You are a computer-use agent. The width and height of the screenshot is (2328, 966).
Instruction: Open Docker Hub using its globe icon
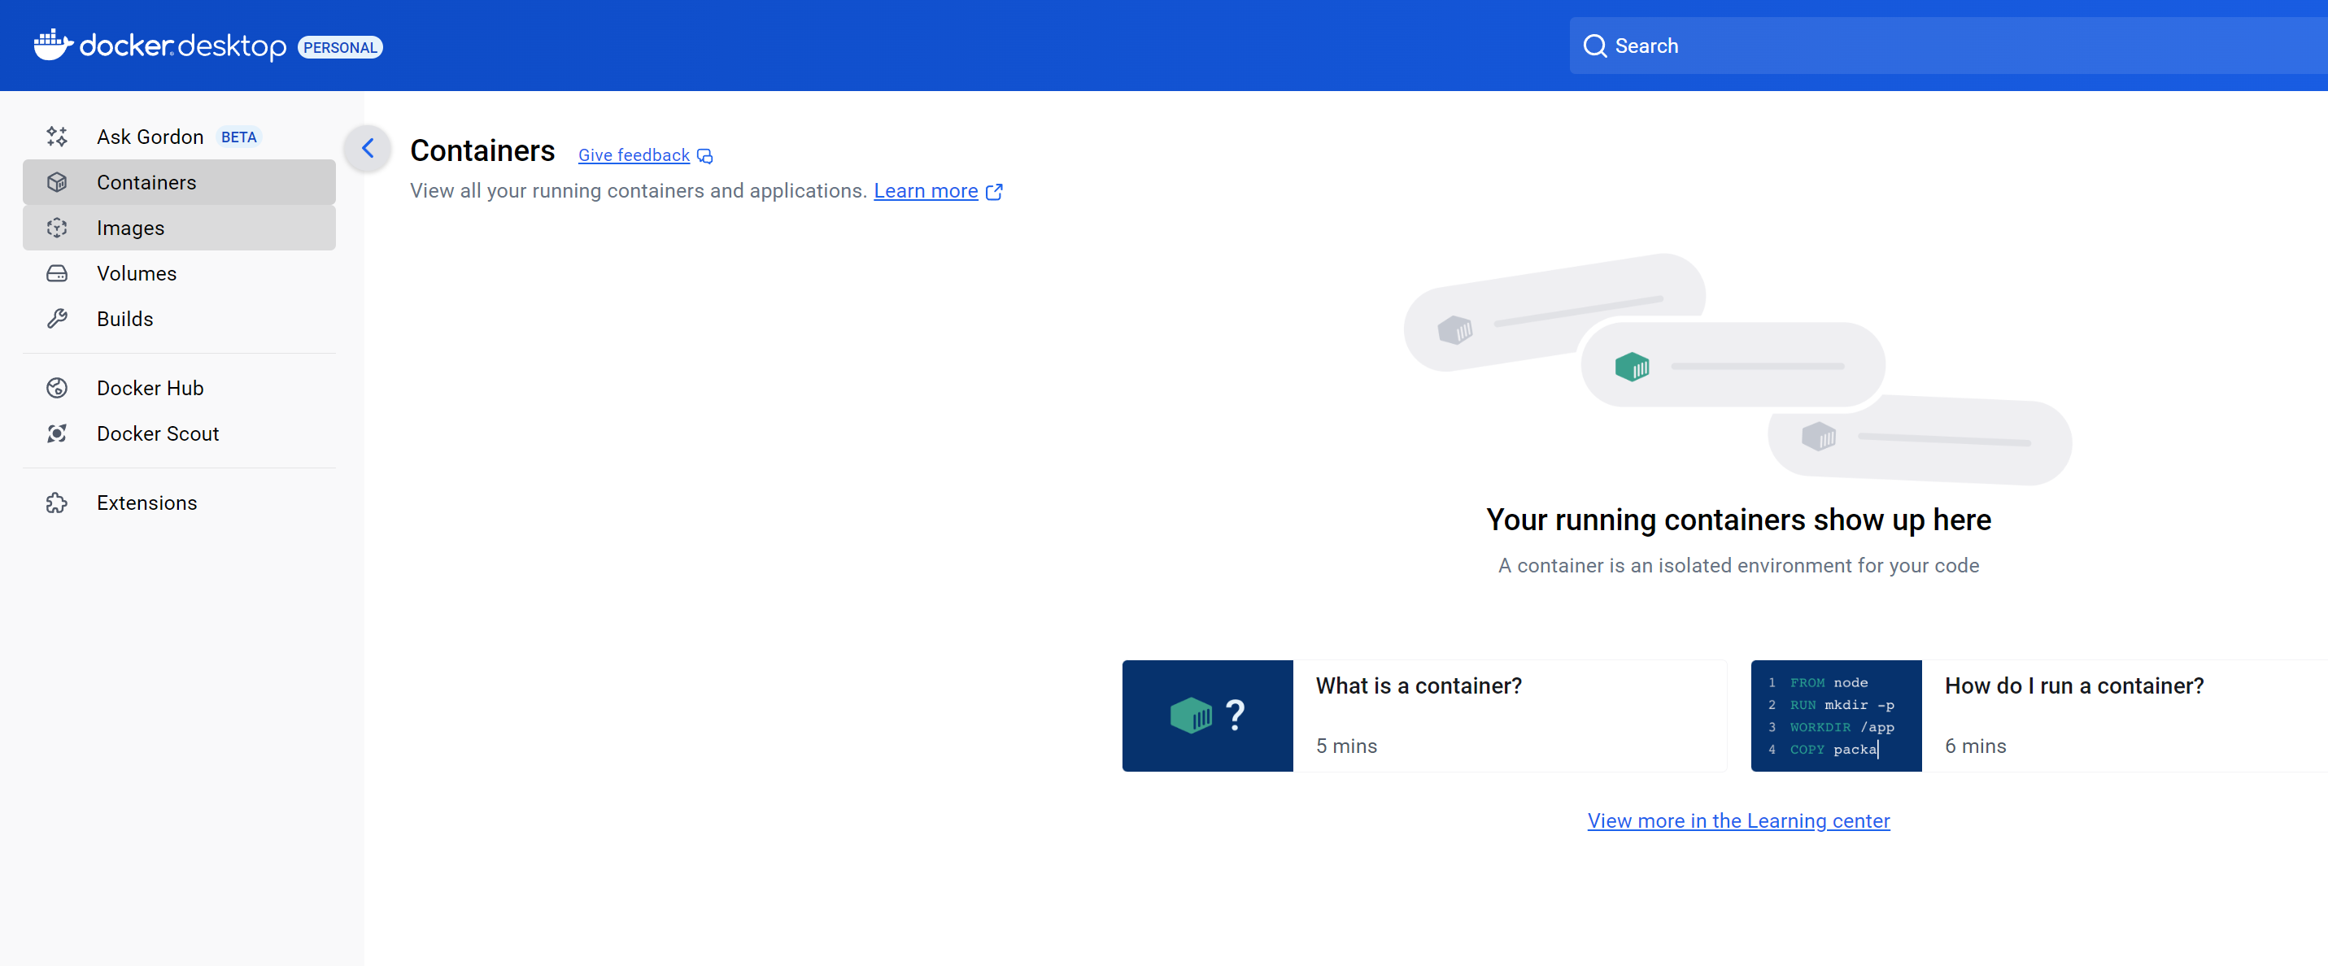[57, 388]
